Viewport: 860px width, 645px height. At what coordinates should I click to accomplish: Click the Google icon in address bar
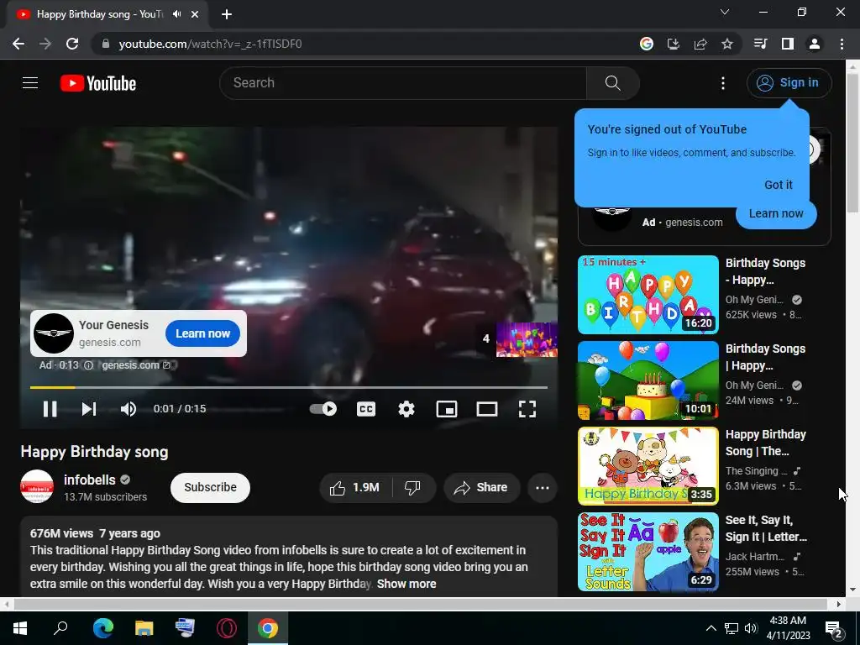[x=646, y=44]
